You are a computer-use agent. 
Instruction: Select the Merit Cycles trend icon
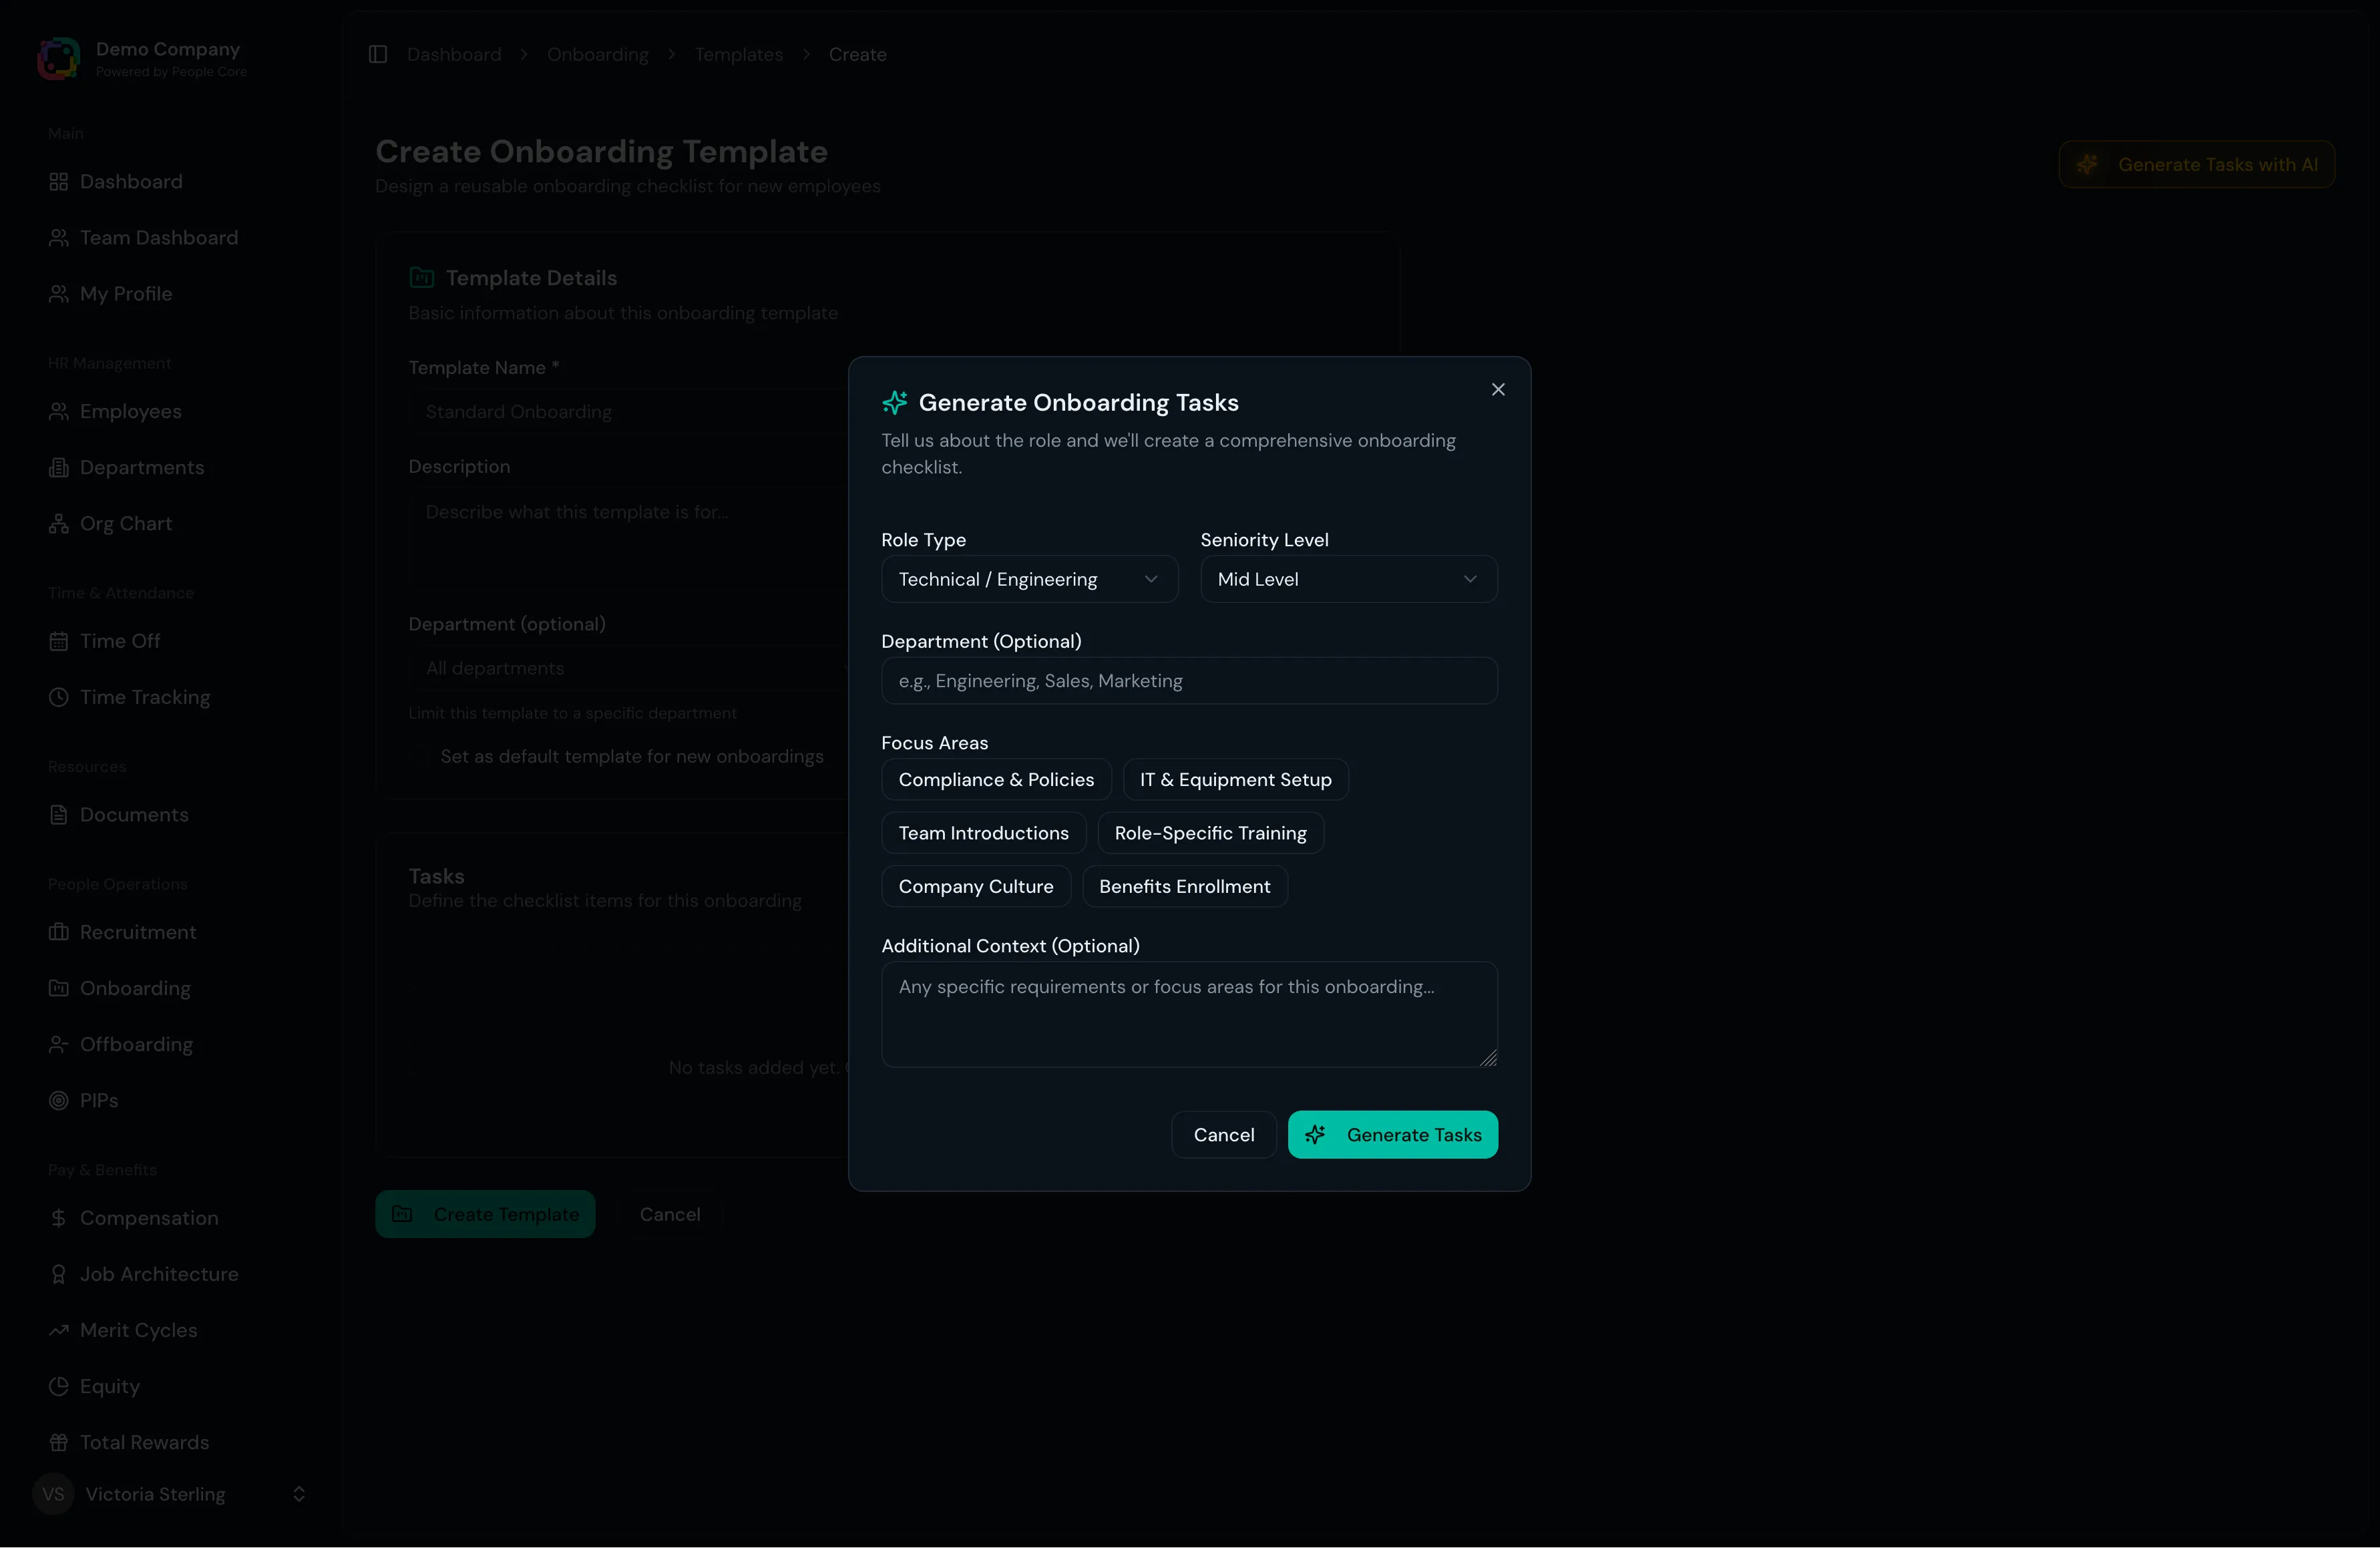(59, 1330)
